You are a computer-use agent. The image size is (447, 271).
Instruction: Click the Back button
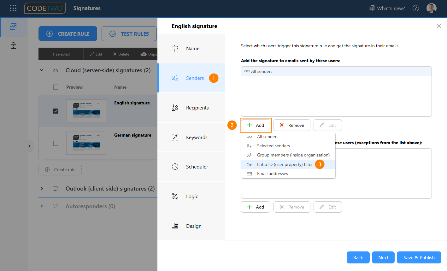[358, 257]
